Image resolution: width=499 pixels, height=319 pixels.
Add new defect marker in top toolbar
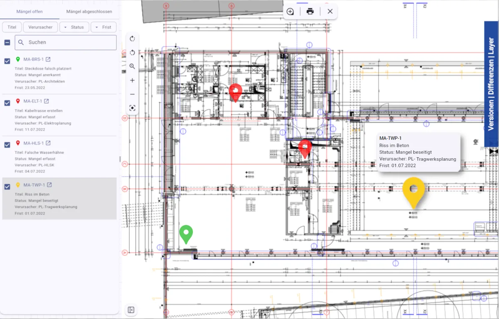[290, 12]
